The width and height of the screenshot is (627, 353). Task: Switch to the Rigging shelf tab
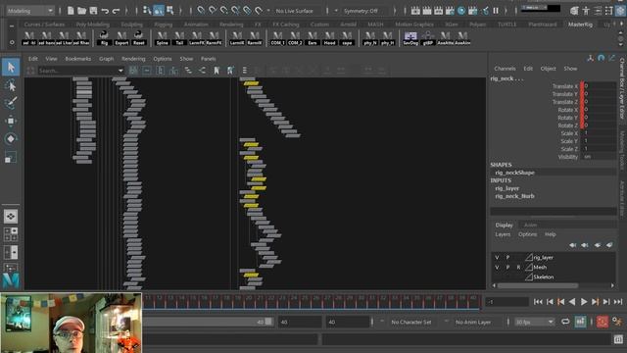coord(164,25)
